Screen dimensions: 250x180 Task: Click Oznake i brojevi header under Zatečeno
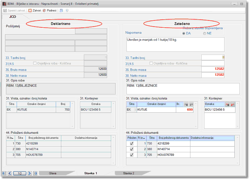pyautogui.click(x=156, y=104)
